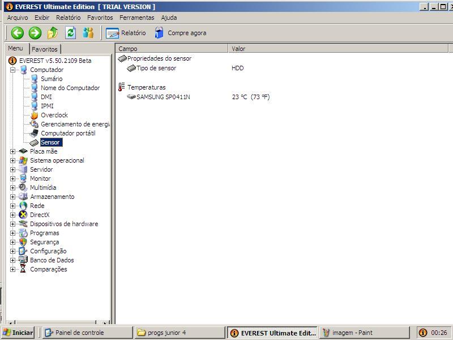Screen dimensions: 453x340
Task: Click the Gerenciamento de energia icon
Action: [x=34, y=124]
